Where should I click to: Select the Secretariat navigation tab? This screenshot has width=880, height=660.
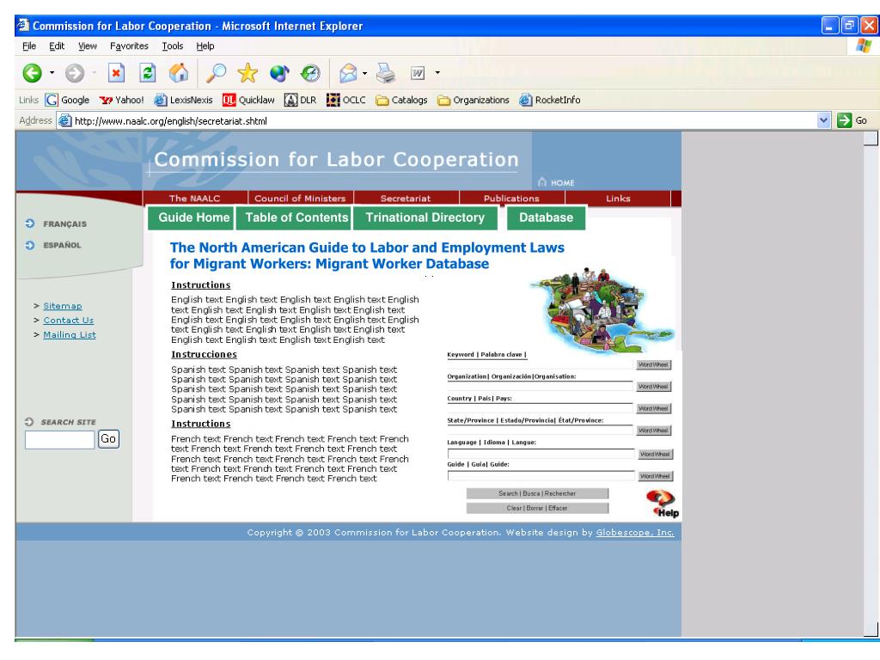[x=406, y=199]
